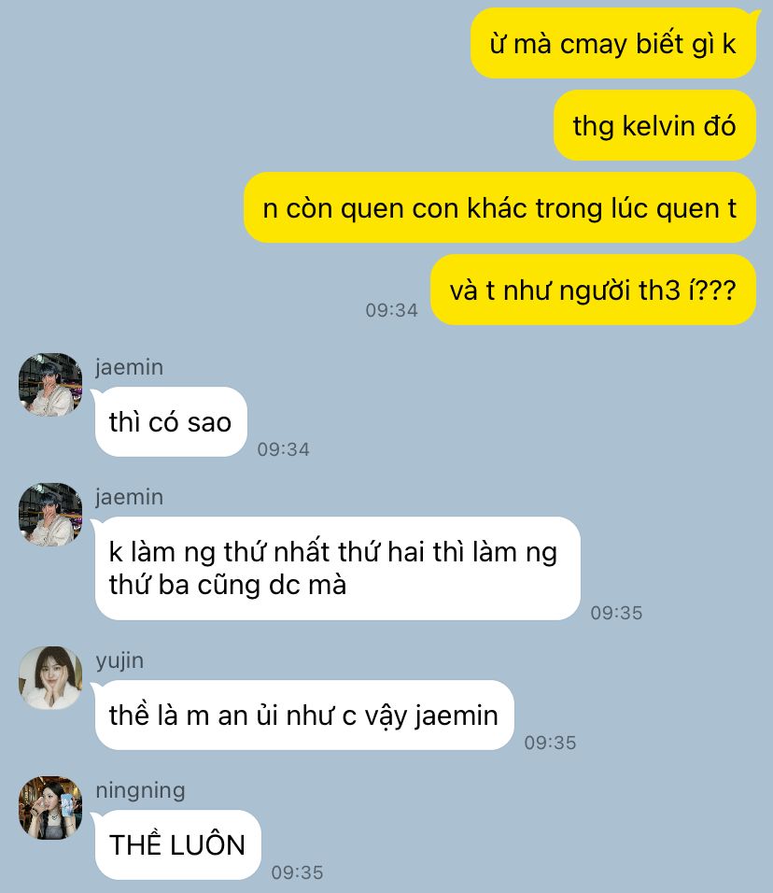The image size is (773, 893).
Task: Open jaemin's avatar beside 'thì có sao' message
Action: (x=50, y=385)
